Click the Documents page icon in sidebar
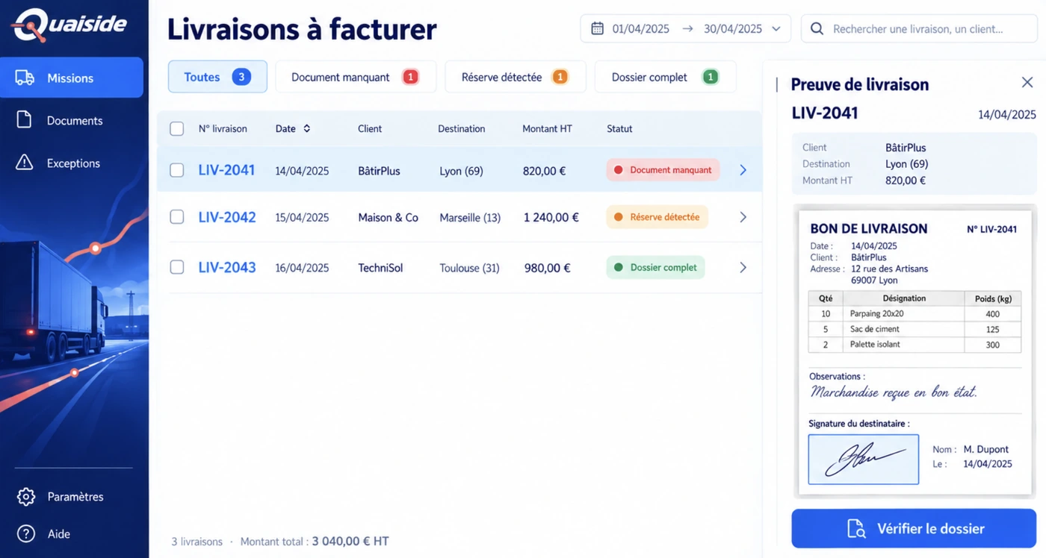 25,120
